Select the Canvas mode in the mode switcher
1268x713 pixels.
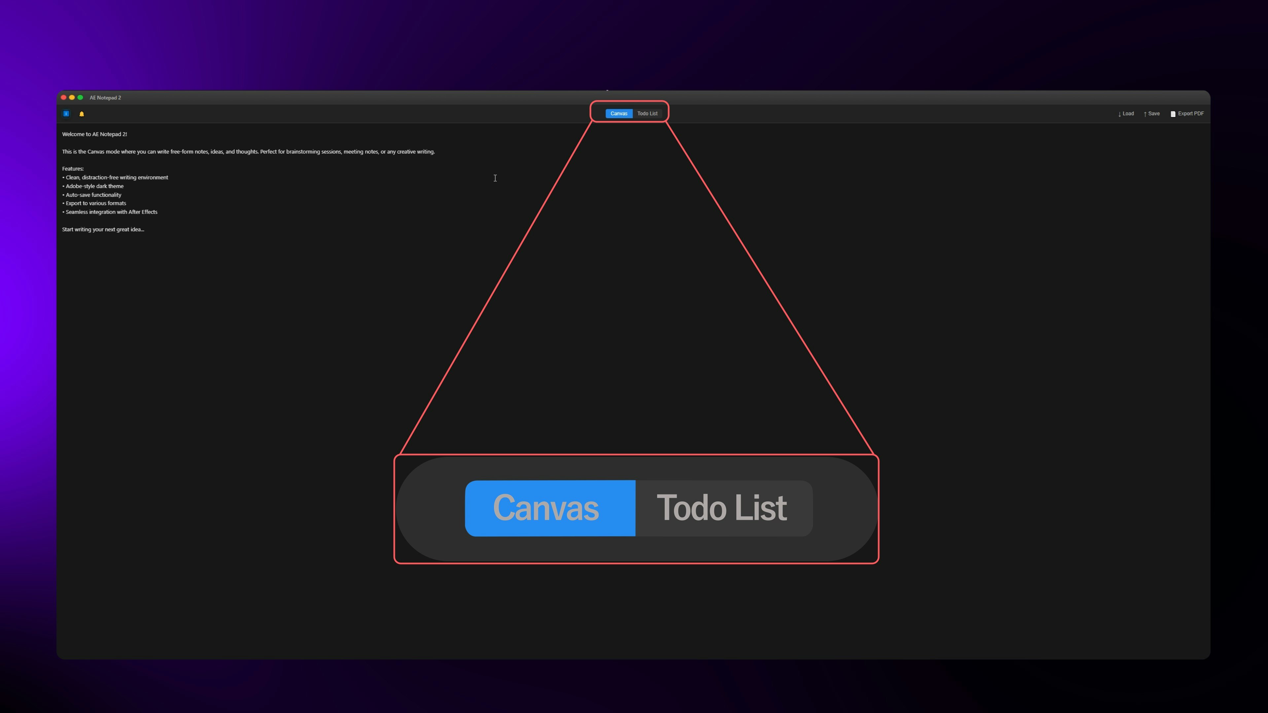619,113
